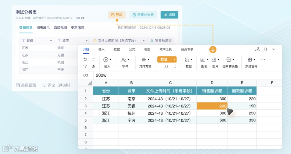Click the 宁波 cell in spreadsheet
Screen dimensions: 291x154
point(131,121)
